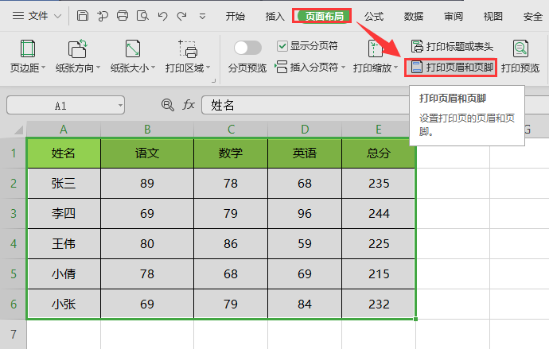Open the 视图 tab
Viewport: 549px width, 349px height.
point(493,16)
